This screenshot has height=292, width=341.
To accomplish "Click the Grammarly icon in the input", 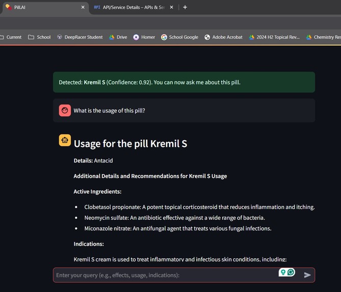I will [x=291, y=272].
